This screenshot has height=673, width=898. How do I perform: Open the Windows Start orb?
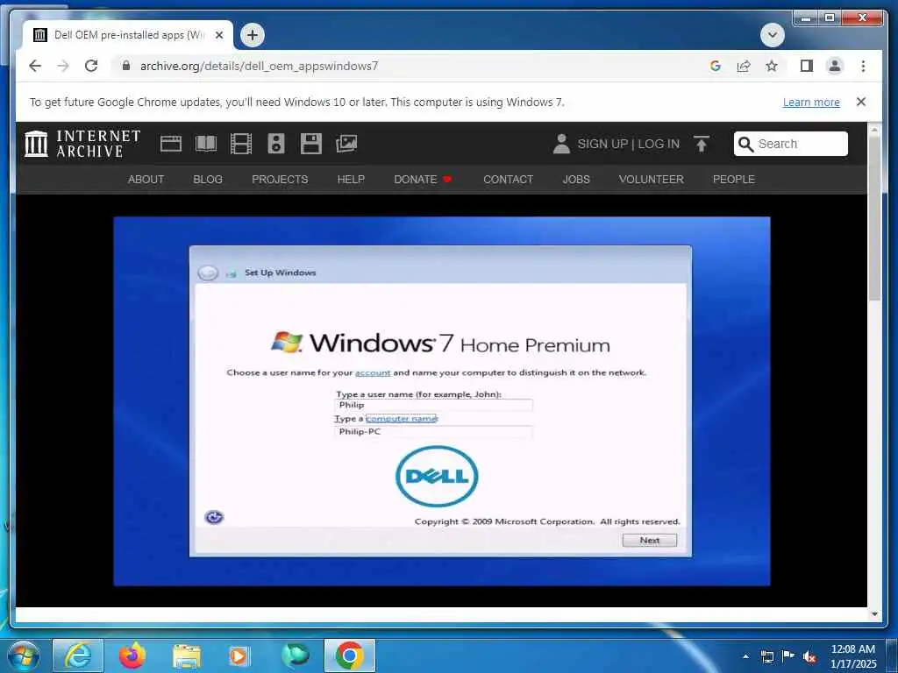click(24, 655)
